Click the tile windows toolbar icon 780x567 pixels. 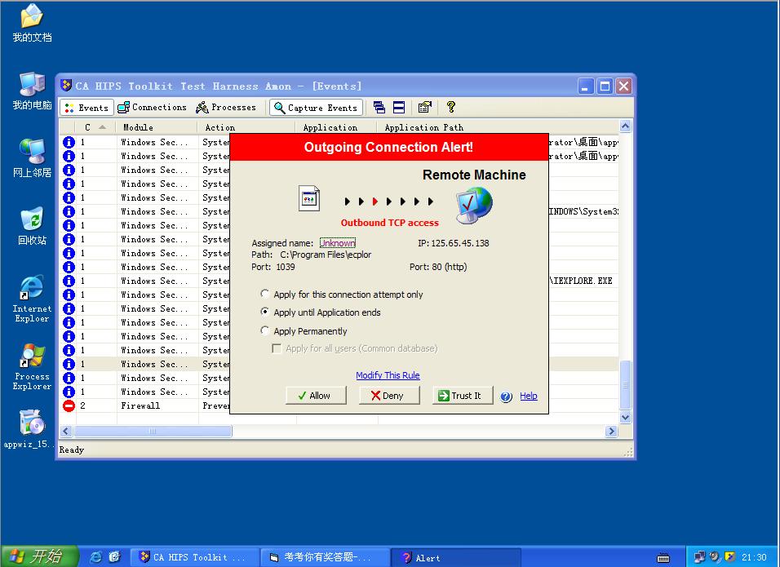click(399, 107)
